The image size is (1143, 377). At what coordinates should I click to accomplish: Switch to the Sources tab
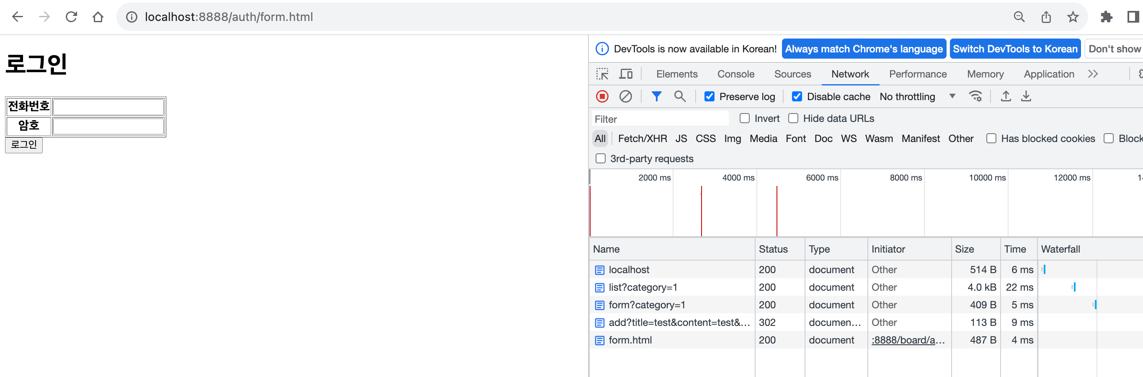(792, 74)
